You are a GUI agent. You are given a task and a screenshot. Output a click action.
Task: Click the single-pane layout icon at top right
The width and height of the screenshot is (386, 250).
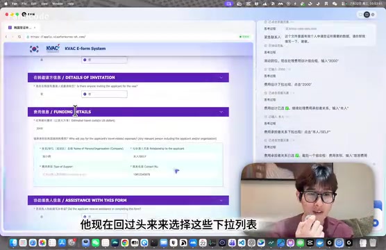[360, 15]
